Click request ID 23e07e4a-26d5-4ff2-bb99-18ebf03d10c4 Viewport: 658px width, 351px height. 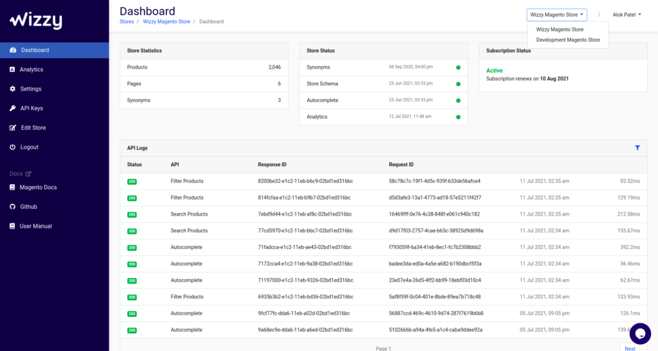(x=435, y=280)
